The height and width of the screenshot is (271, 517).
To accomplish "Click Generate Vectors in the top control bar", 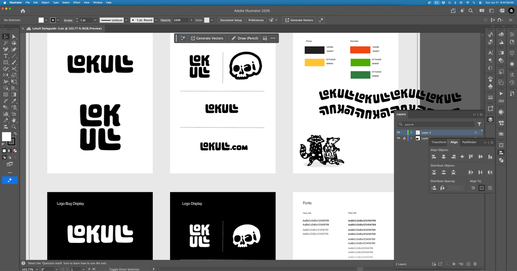I will (x=298, y=20).
